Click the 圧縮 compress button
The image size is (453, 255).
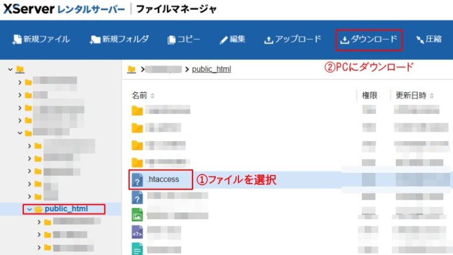click(429, 39)
